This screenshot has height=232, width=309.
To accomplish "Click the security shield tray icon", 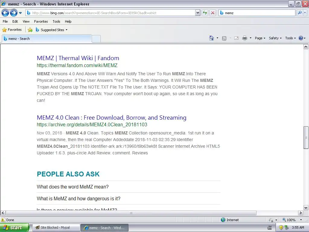I will coord(281,227).
